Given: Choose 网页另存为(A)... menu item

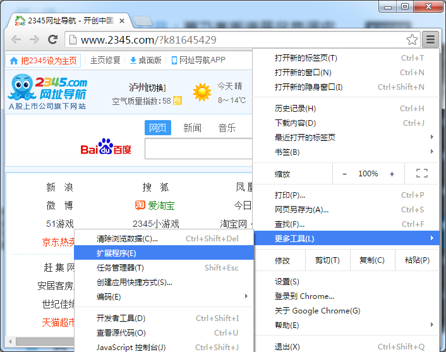Looking at the screenshot, I should coord(346,210).
